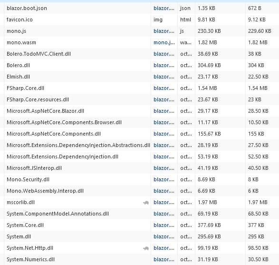Select Mono.WebAssembly.Interop.dll request
This screenshot has height=265, width=279.
coord(45,191)
